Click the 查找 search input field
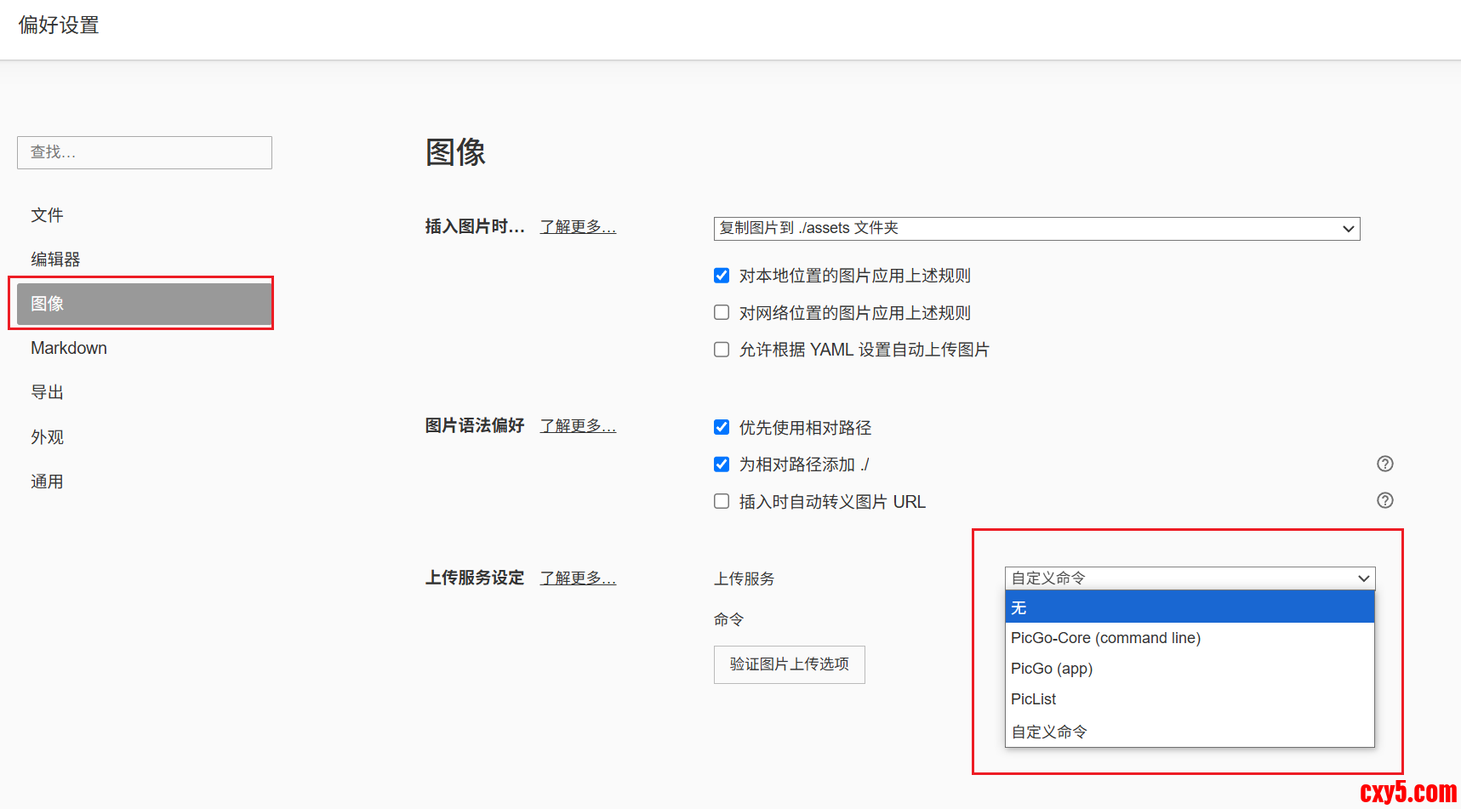The height and width of the screenshot is (809, 1461). 145,152
